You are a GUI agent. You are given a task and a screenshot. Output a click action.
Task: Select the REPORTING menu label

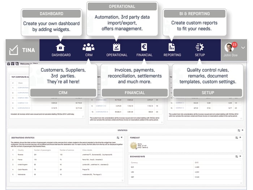point(172,55)
